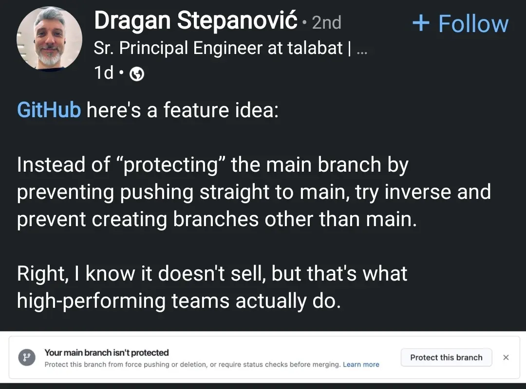Click the 2nd connection degree label
This screenshot has width=526, height=389.
tap(326, 22)
